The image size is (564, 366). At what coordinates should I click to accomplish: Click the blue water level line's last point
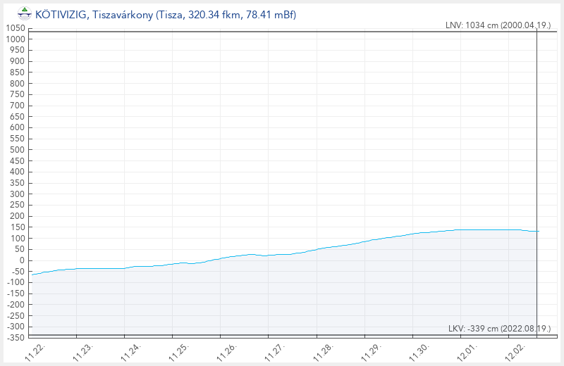[x=539, y=232]
